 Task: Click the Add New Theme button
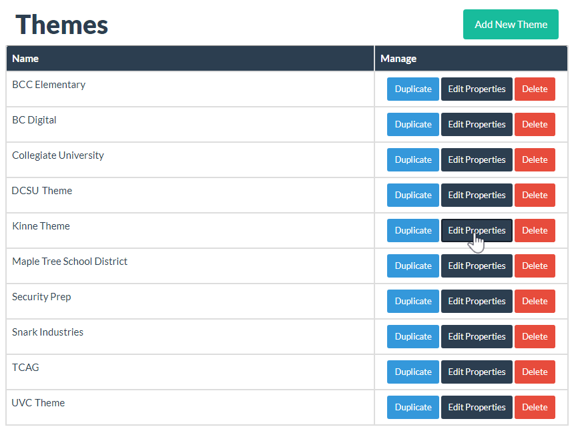[511, 24]
